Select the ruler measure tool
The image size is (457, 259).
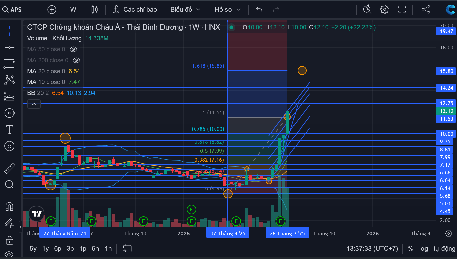9,168
